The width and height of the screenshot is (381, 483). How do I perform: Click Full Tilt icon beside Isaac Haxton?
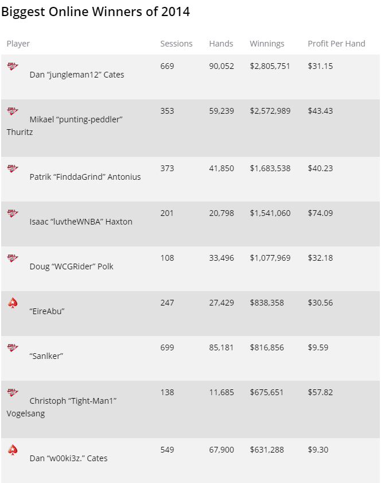[13, 213]
